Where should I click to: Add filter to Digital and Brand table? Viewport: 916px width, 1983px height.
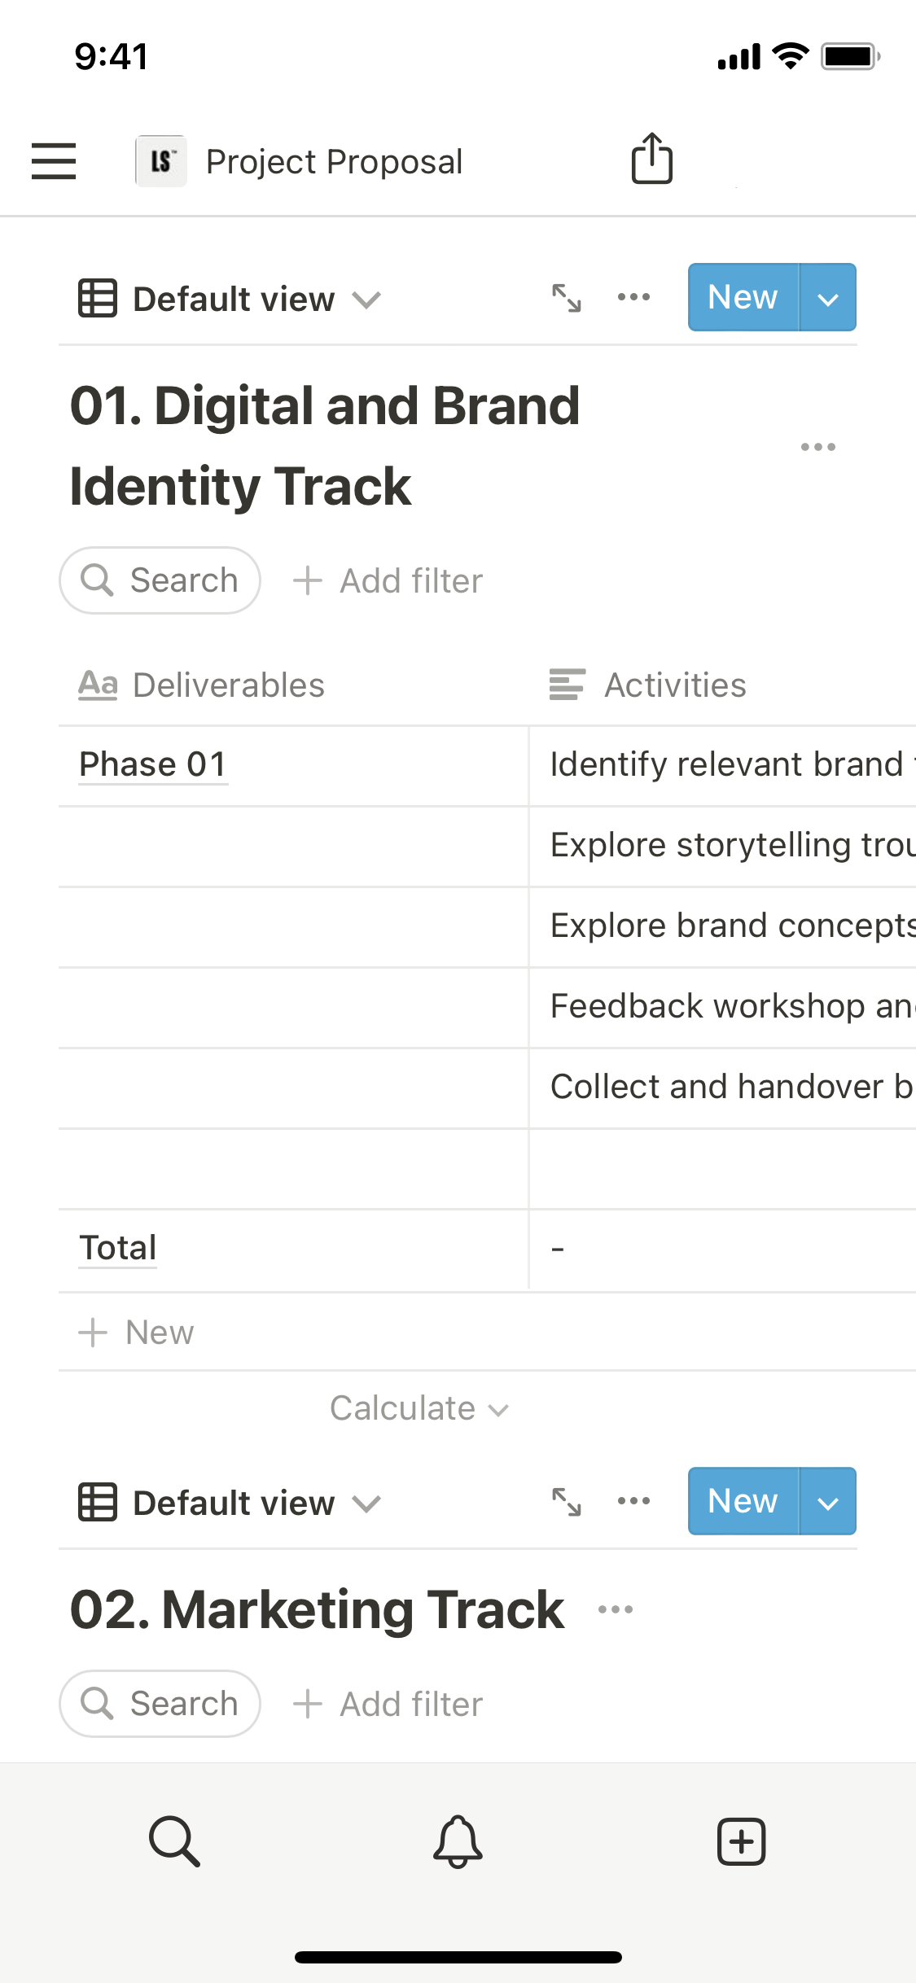click(388, 581)
